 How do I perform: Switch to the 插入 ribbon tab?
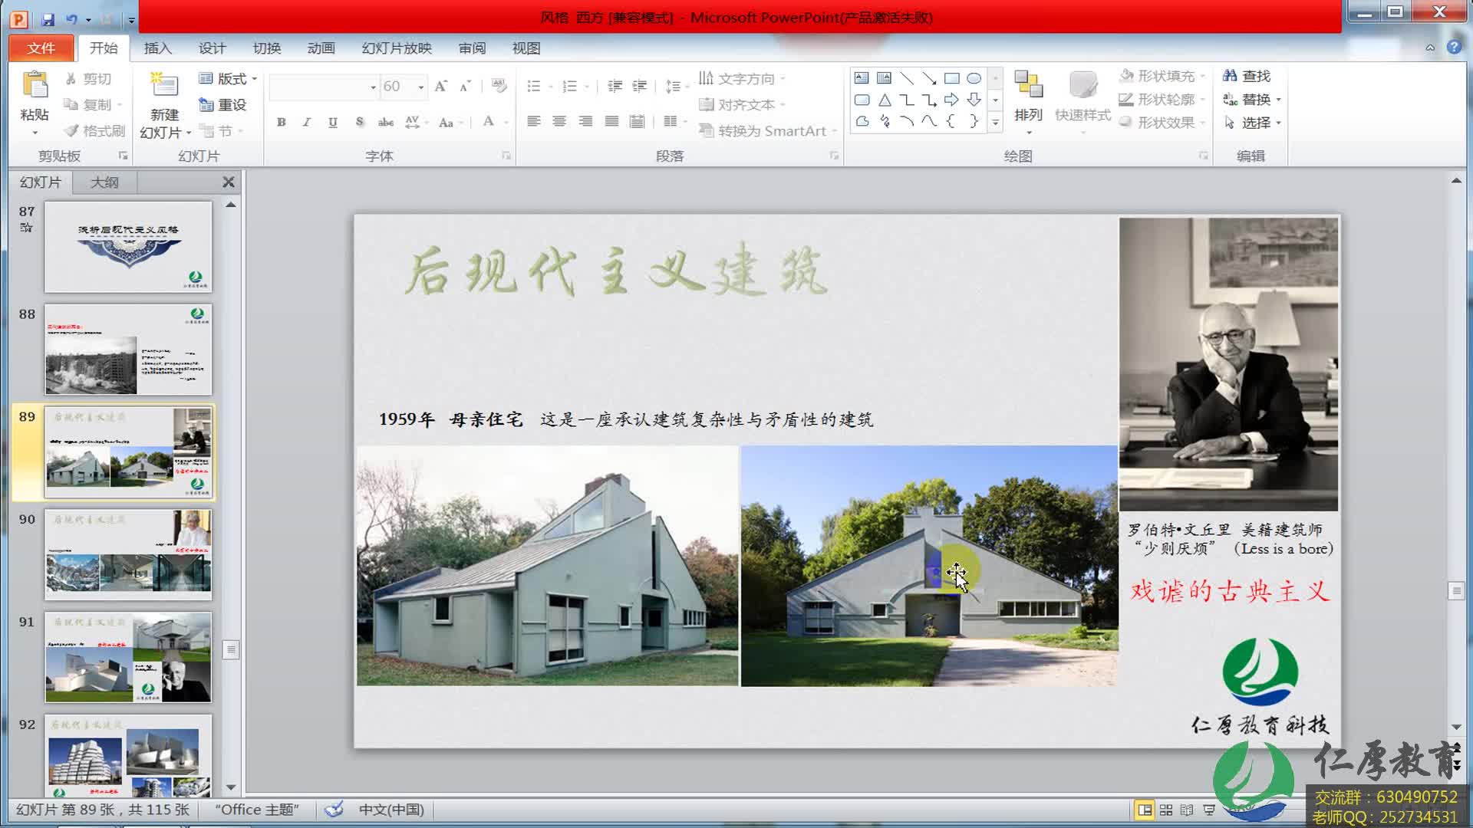[157, 48]
